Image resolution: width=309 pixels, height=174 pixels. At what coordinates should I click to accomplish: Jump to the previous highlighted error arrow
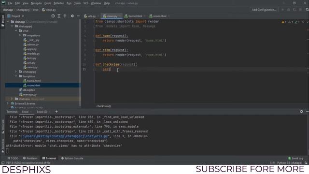click(303, 22)
